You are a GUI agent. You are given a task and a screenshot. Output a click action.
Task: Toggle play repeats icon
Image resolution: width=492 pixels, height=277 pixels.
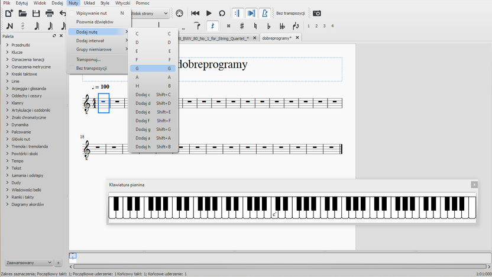pos(237,13)
